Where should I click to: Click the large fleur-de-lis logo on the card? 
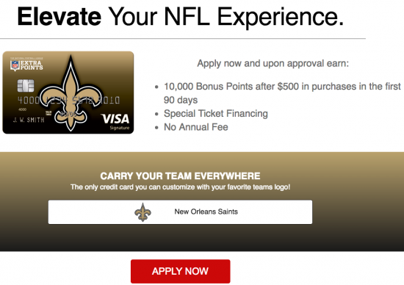pyautogui.click(x=71, y=93)
